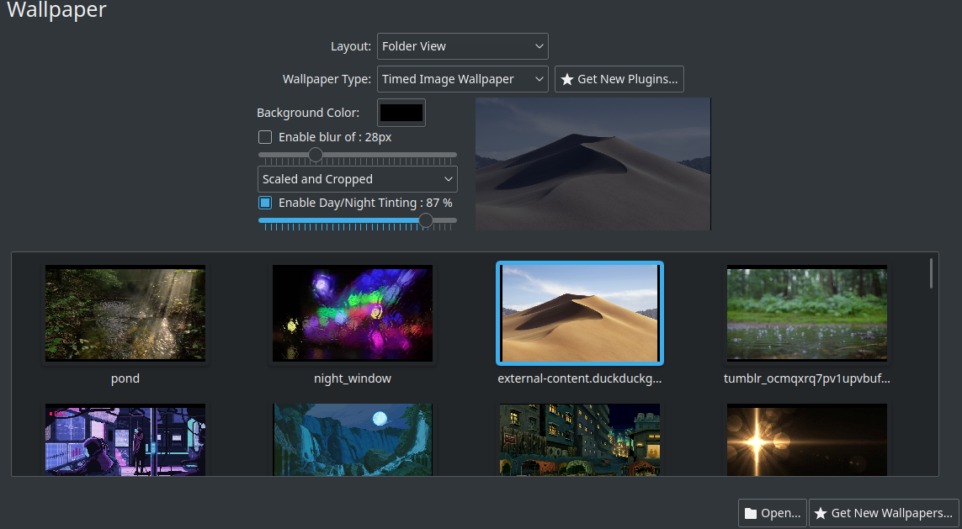Disable the Day/Night Tinting checkbox
Image resolution: width=962 pixels, height=529 pixels.
point(265,203)
